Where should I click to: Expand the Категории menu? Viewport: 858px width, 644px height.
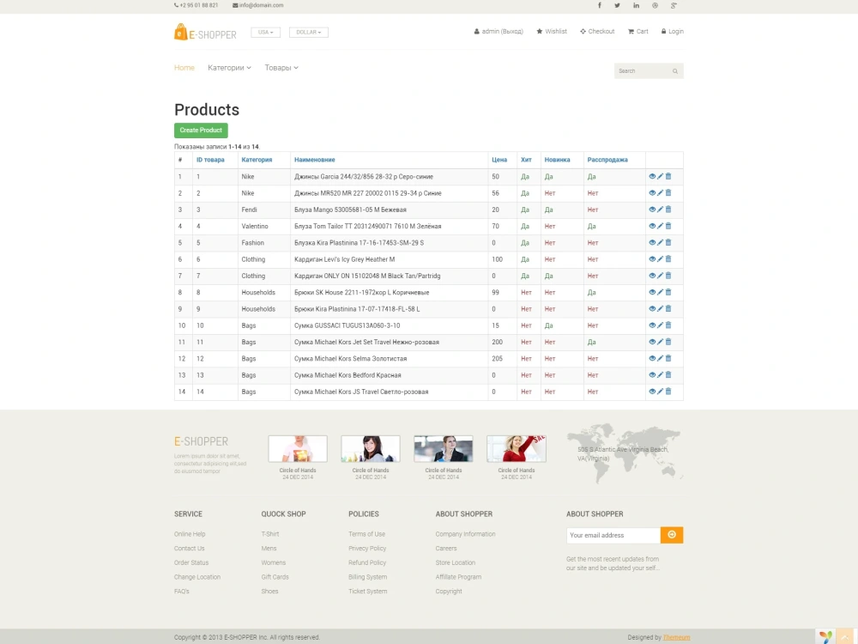coord(228,67)
